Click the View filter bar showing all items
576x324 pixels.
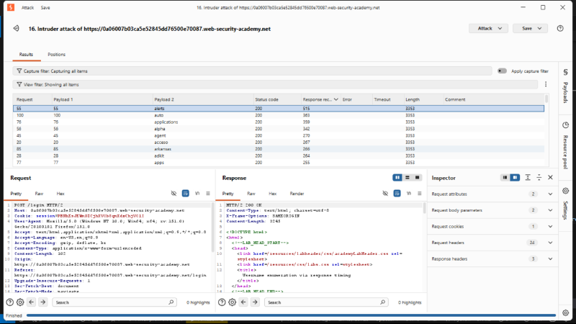[276, 84]
